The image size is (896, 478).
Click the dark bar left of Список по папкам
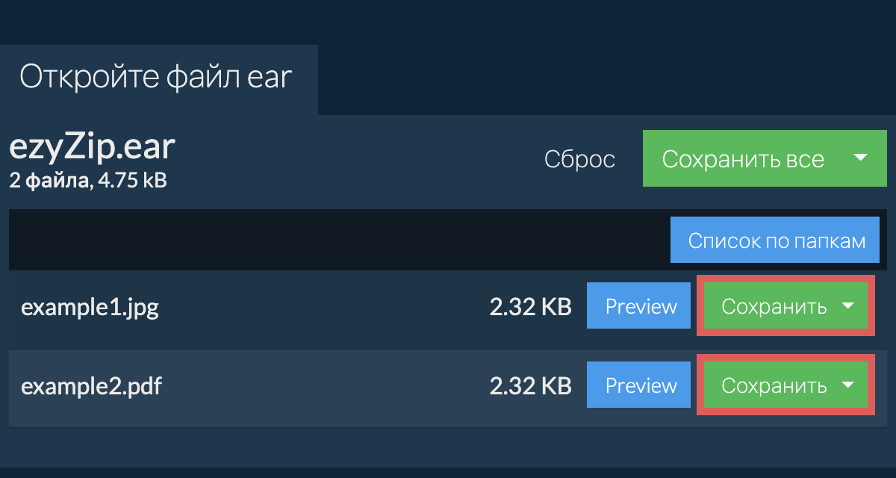(x=336, y=240)
